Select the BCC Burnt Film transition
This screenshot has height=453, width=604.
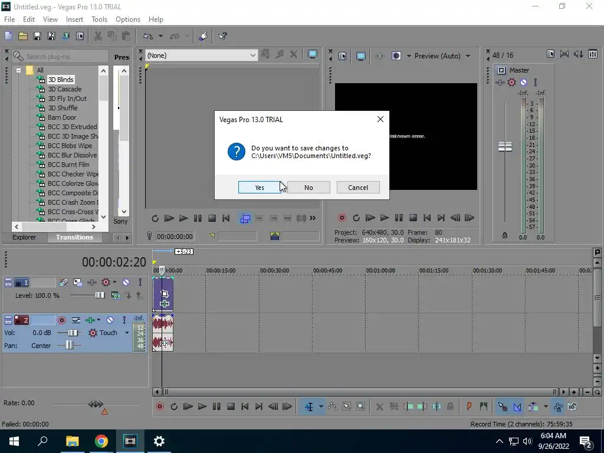(x=68, y=165)
